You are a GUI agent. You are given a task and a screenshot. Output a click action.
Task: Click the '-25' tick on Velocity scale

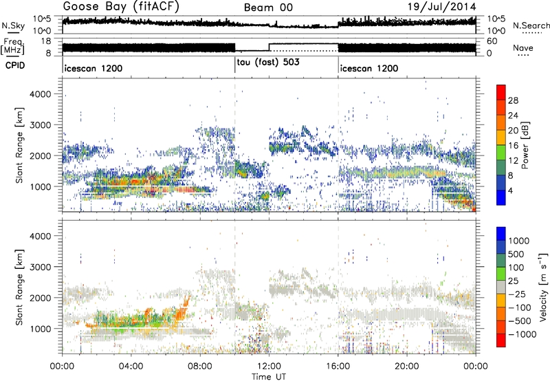tap(517, 294)
